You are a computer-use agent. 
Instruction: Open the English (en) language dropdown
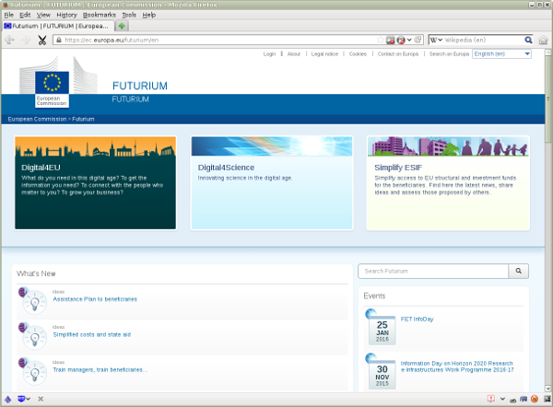tap(501, 54)
